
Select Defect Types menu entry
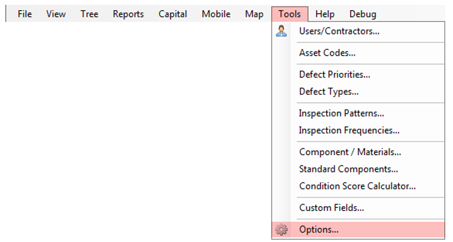329,92
